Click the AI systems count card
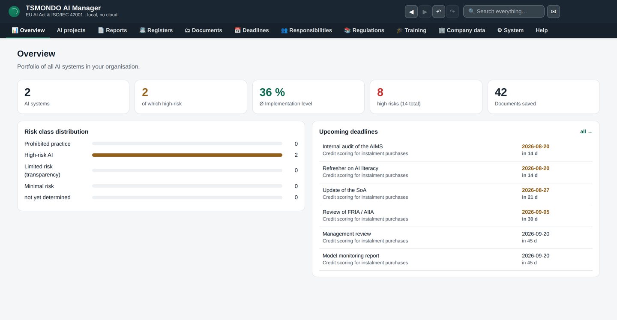The height and width of the screenshot is (320, 617). pyautogui.click(x=73, y=97)
